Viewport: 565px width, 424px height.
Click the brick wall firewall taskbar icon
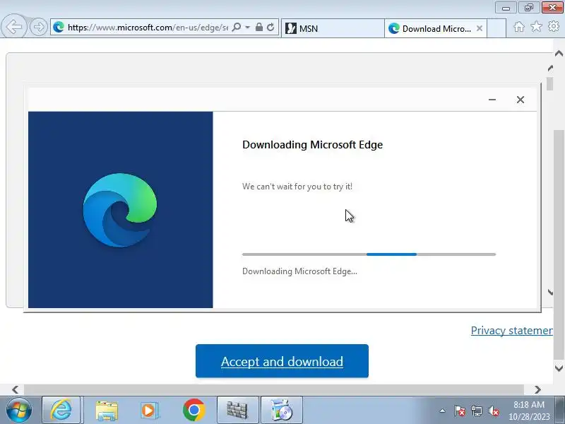click(x=237, y=411)
